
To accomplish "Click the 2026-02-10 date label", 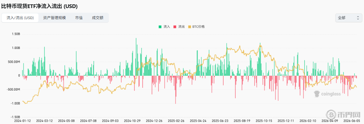I will (x=307, y=121).
